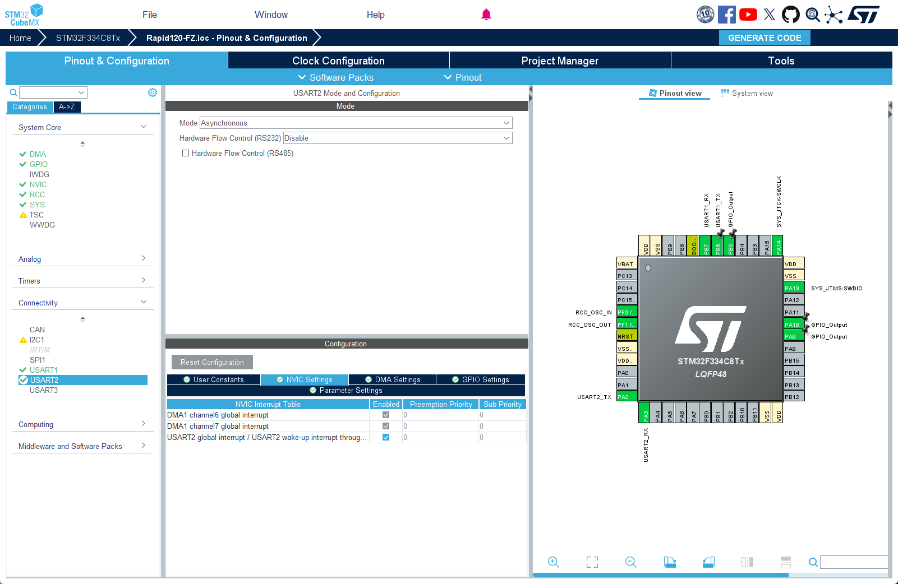Screen dimensions: 898x584
Task: Click the STM32CubeMX logo
Action: tap(24, 15)
